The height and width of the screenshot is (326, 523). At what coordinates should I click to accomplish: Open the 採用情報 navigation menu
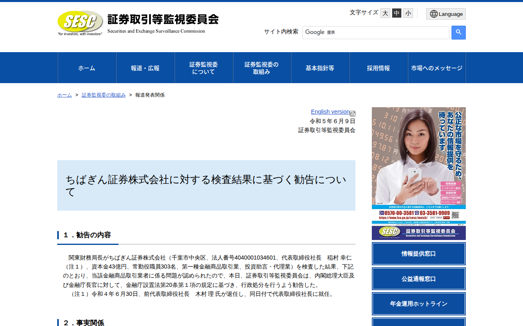point(379,68)
